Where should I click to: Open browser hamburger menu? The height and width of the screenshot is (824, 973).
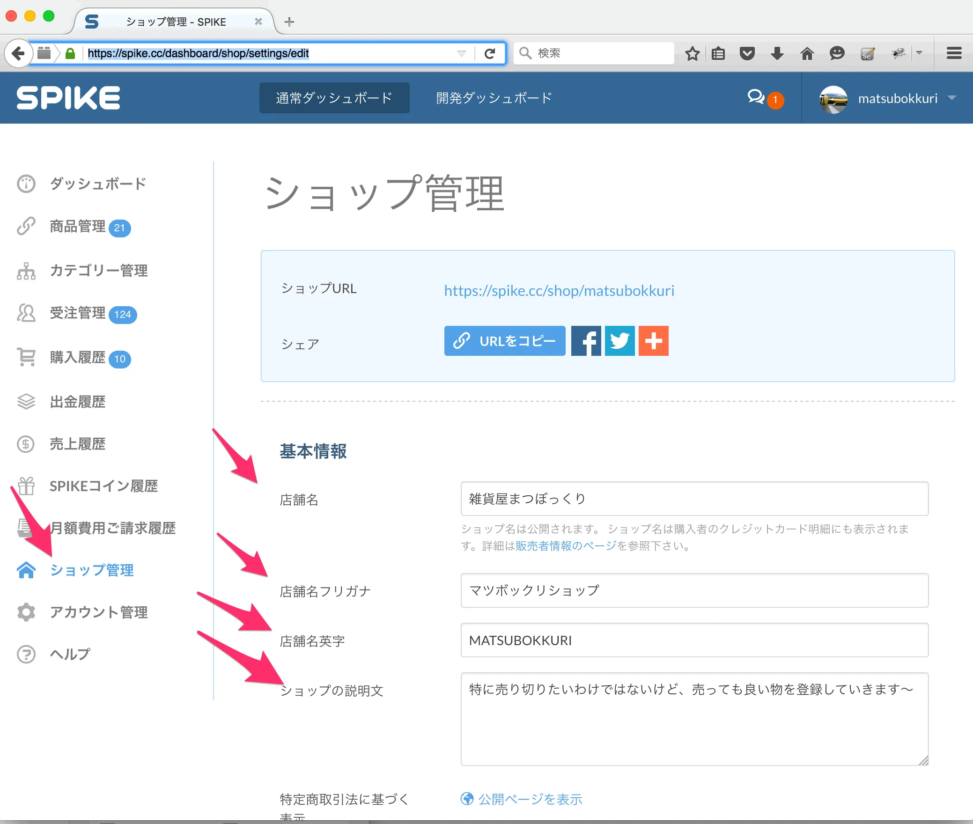click(954, 53)
